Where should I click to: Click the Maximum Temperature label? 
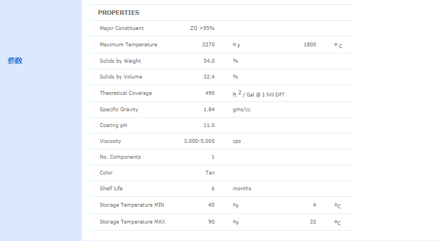tap(128, 45)
